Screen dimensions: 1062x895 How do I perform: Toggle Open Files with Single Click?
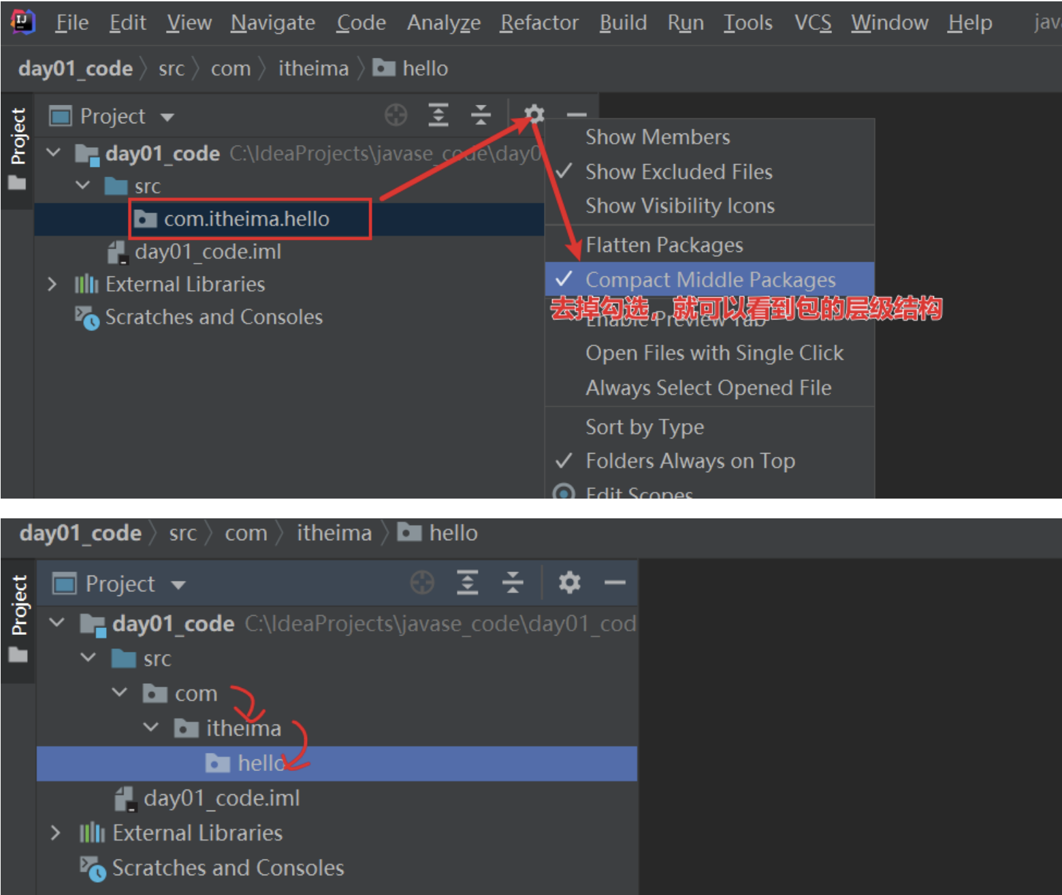pyautogui.click(x=710, y=353)
